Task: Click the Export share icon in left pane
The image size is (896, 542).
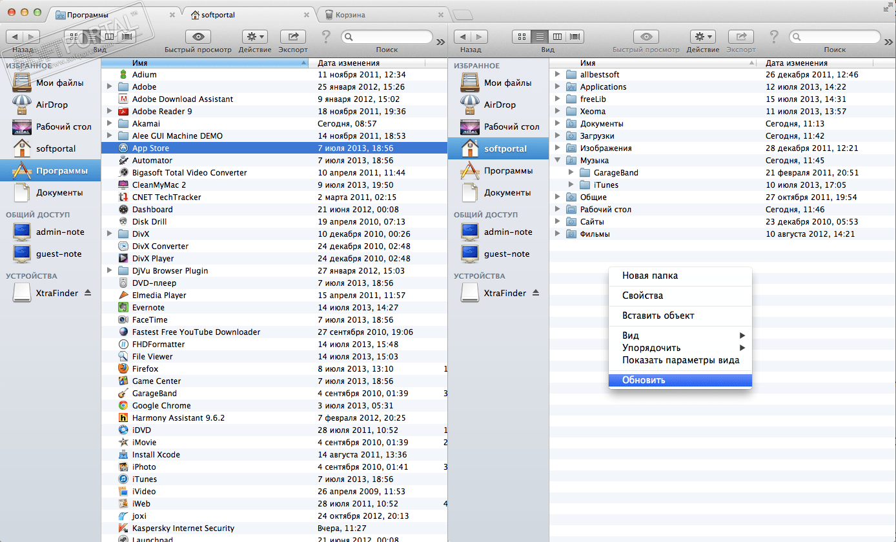Action: coord(293,37)
